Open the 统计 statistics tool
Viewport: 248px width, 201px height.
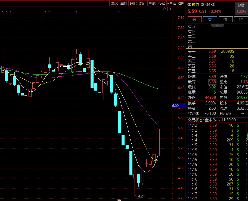tap(142, 3)
